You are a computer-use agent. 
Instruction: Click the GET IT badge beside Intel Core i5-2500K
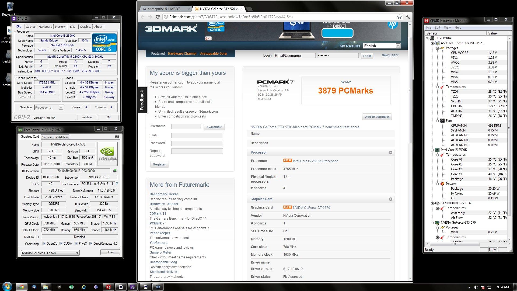(x=287, y=161)
